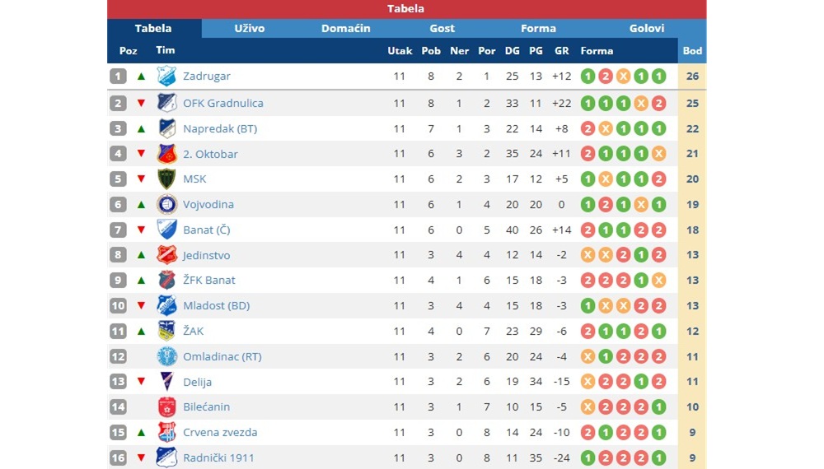This screenshot has height=469, width=824.
Task: Click the Zadrugar club crest icon
Action: (166, 76)
